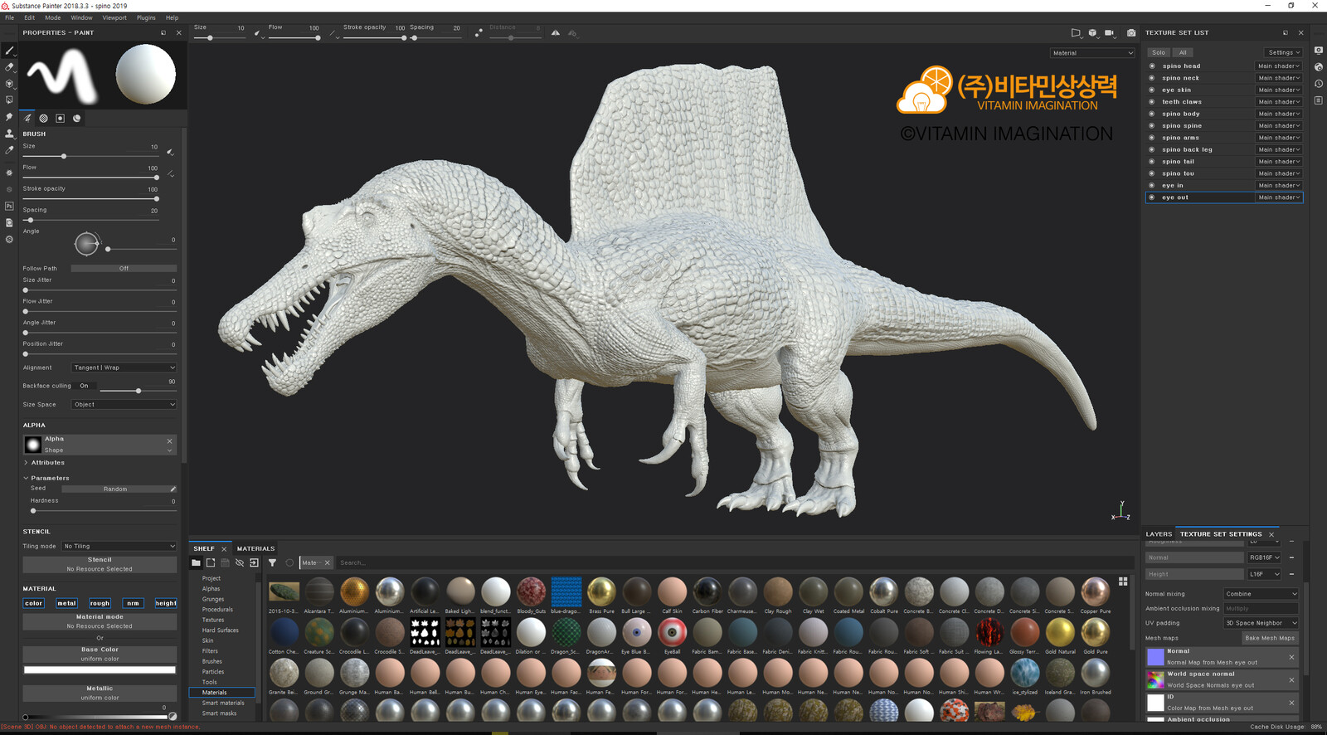Click the perspective viewport layout icon
This screenshot has height=735, width=1327.
pyautogui.click(x=1076, y=33)
